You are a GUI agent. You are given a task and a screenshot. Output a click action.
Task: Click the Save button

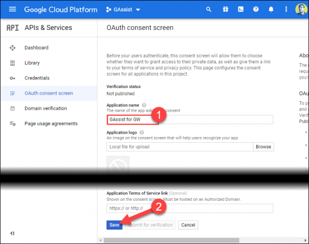114,225
